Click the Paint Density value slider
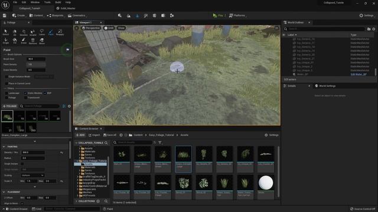This screenshot has height=212, width=378. coord(36,64)
